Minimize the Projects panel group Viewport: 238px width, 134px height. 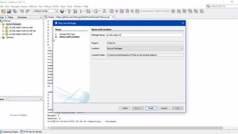pos(41,17)
